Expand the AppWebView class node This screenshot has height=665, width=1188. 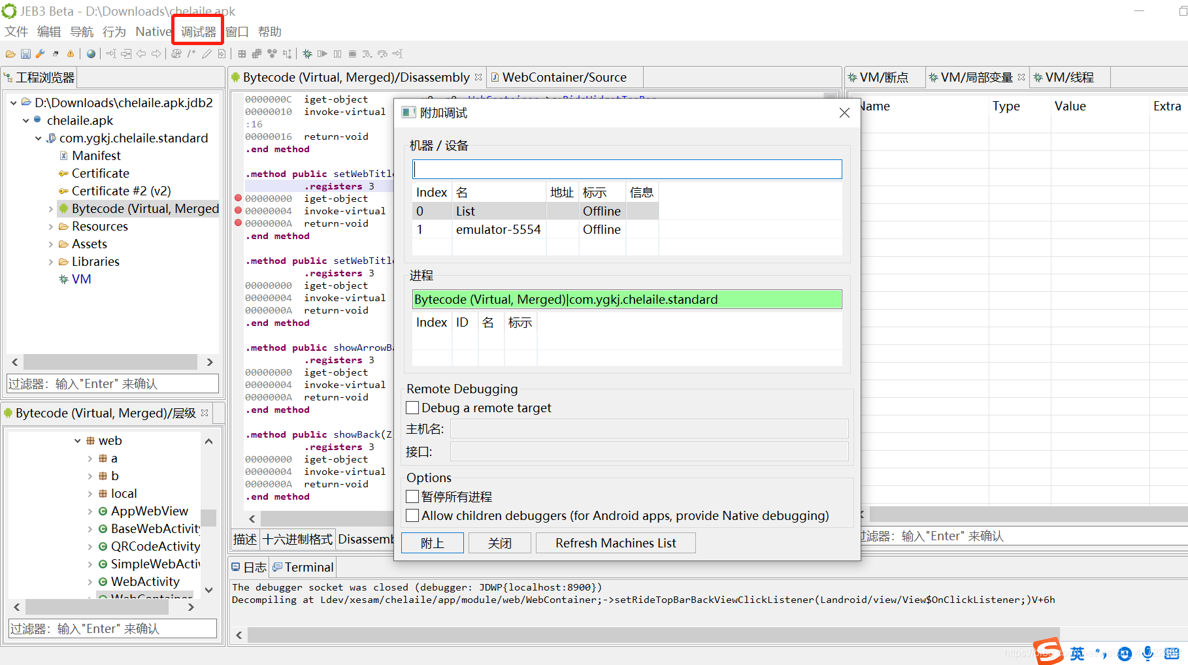click(90, 511)
